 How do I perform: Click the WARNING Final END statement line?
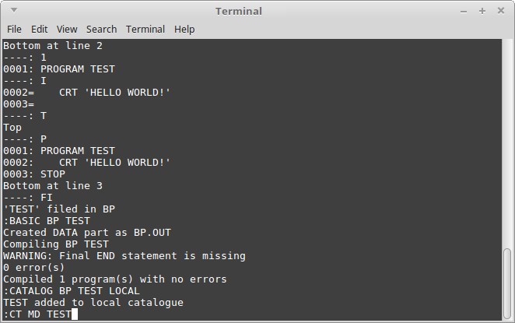click(x=124, y=255)
